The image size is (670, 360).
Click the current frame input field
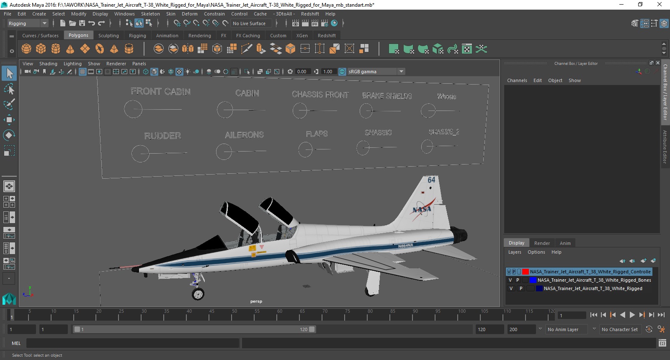tap(571, 316)
